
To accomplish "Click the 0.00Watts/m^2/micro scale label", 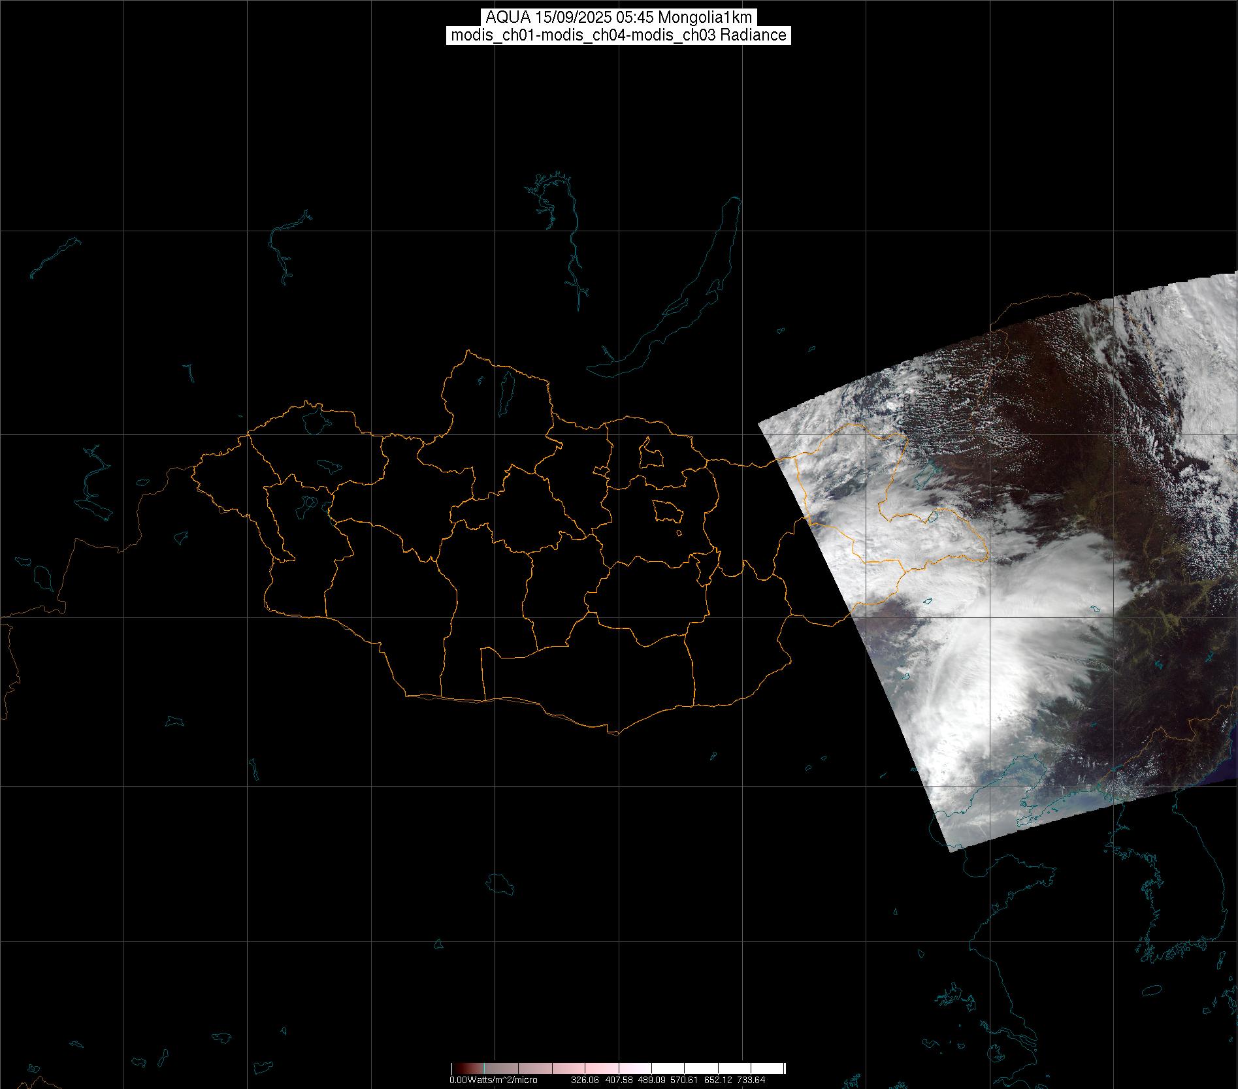I will 493,1080.
